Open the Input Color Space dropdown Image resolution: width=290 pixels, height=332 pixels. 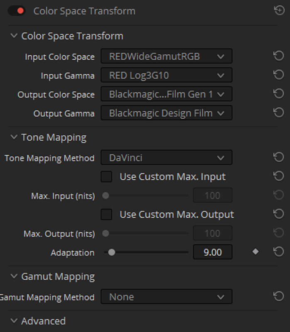click(167, 56)
